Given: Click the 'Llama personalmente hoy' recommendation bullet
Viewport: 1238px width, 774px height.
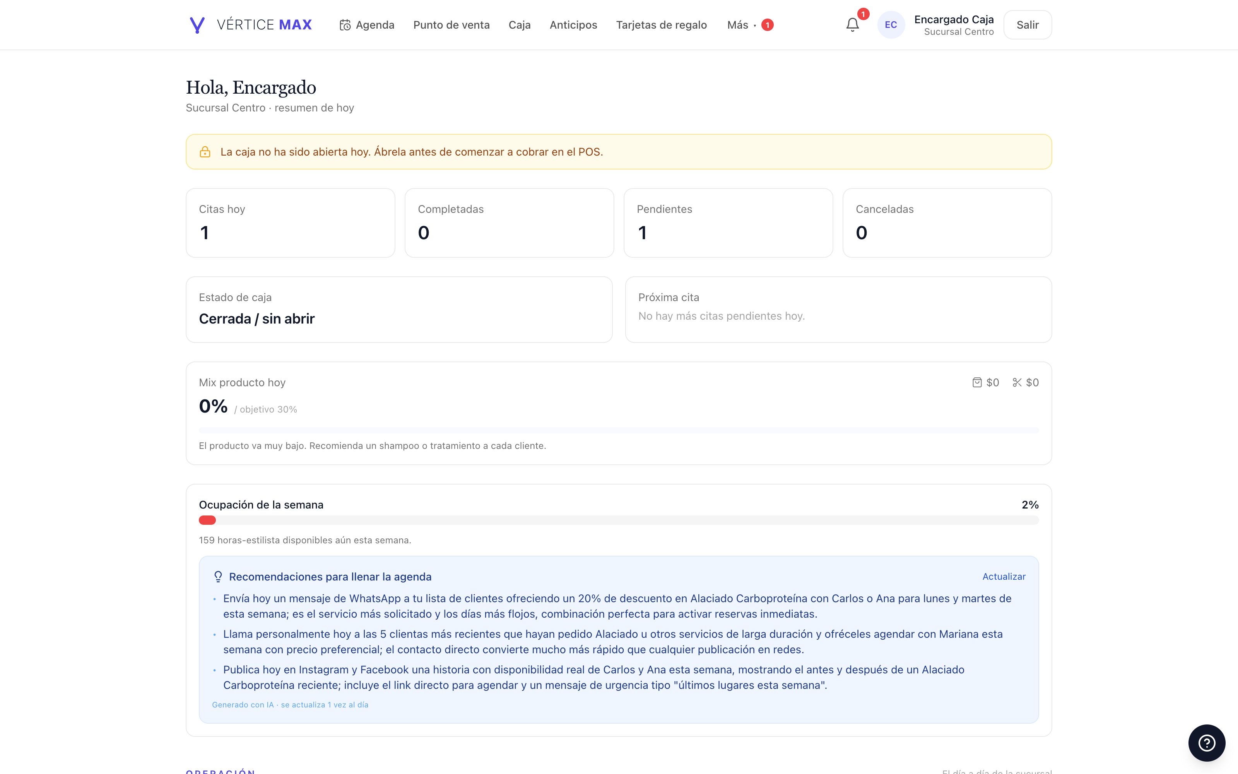Looking at the screenshot, I should tap(613, 642).
